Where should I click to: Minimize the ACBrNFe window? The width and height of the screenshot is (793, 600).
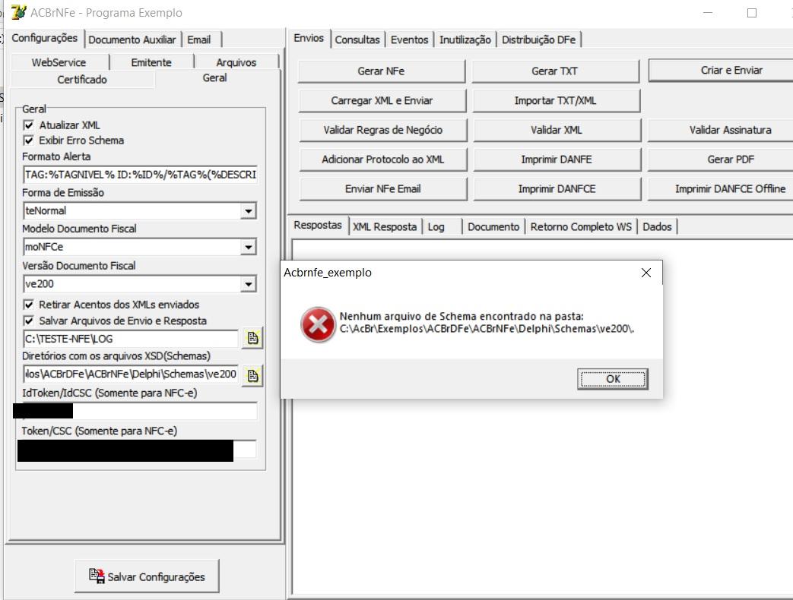(x=708, y=13)
